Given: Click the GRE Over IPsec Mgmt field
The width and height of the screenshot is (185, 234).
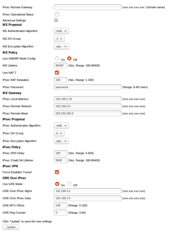Looking at the screenshot, I should [x=88, y=191].
